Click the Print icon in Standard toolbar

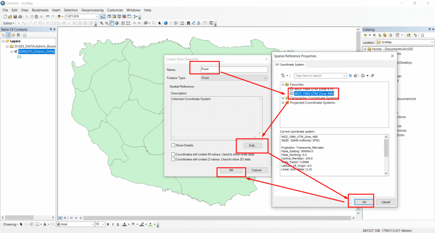click(x=20, y=17)
